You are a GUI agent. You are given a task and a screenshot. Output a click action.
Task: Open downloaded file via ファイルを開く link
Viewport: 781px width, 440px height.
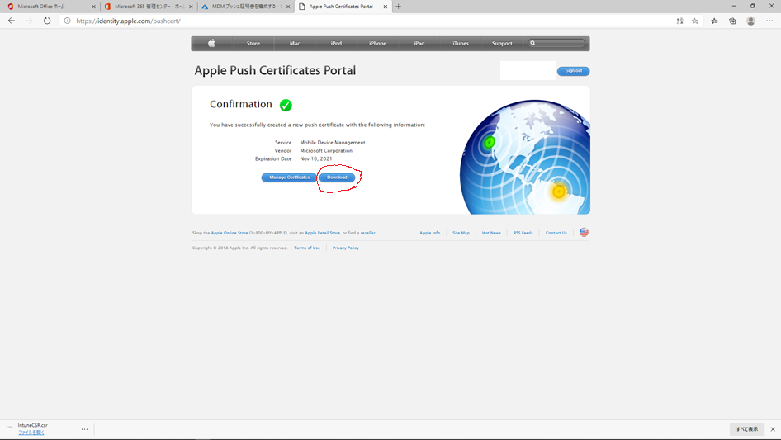[31, 433]
